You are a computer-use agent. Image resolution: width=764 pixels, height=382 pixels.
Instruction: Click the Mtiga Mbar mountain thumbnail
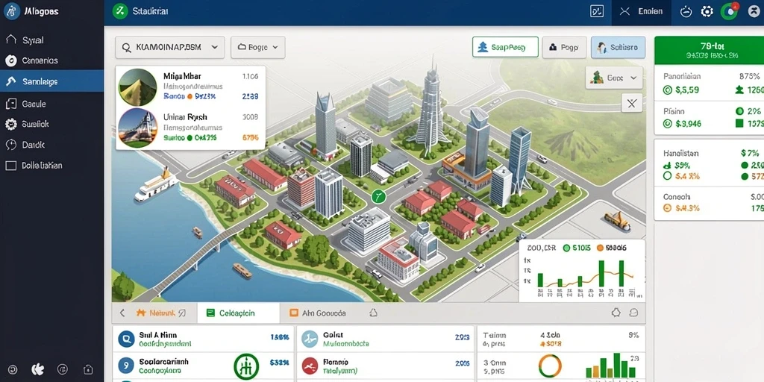point(138,88)
